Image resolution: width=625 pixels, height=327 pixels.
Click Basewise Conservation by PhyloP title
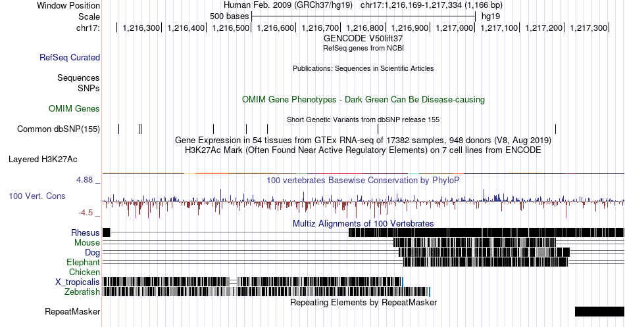pos(363,180)
